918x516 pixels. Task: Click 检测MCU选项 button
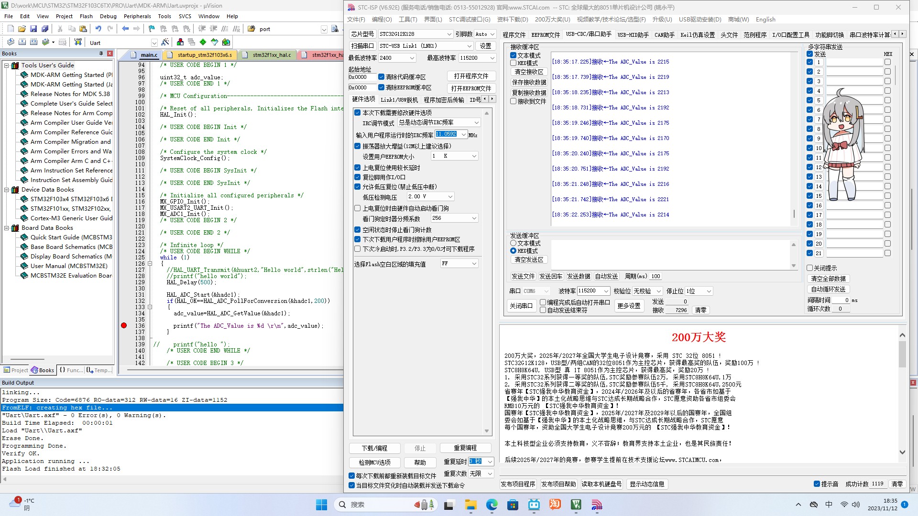point(375,462)
